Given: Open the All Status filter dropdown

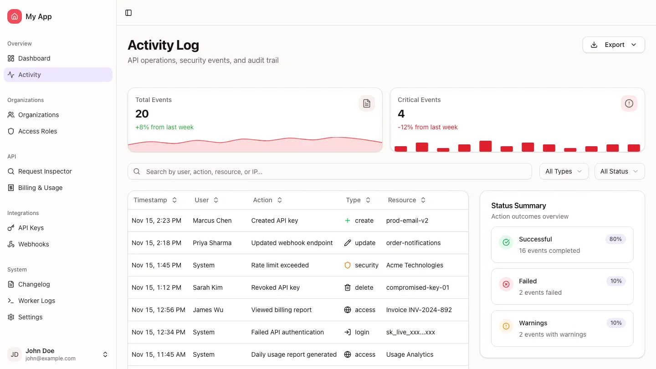Looking at the screenshot, I should point(620,171).
